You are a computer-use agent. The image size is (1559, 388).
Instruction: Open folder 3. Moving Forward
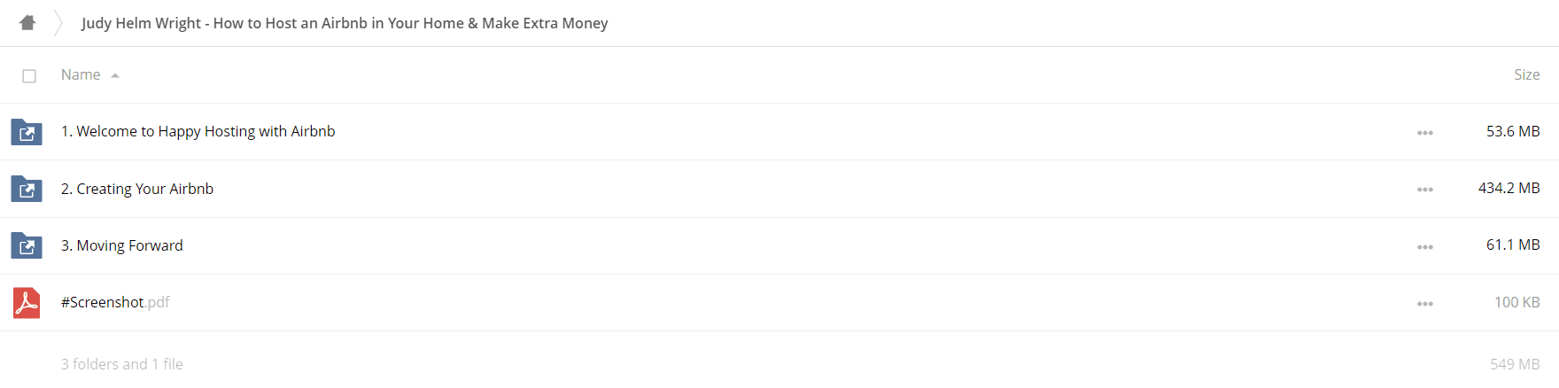click(122, 245)
